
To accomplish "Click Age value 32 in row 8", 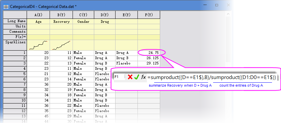I will click(x=38, y=90).
